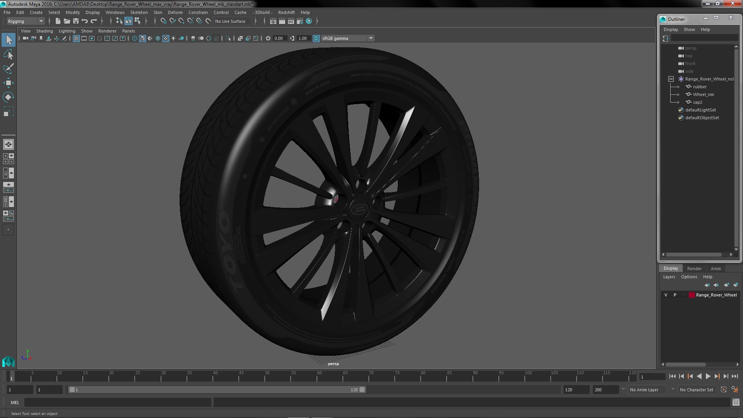Save the scene with floppy icon
The image size is (743, 418).
(76, 21)
